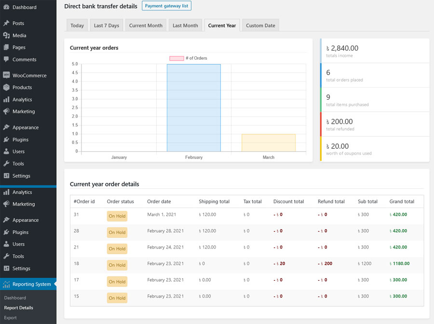Screen dimensions: 434x324
Task: Click the '6' total orders placed card
Action: coord(375,75)
